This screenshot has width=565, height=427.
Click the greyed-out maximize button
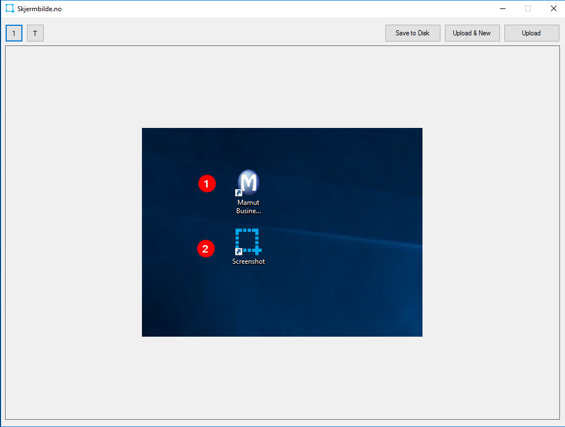pyautogui.click(x=528, y=8)
